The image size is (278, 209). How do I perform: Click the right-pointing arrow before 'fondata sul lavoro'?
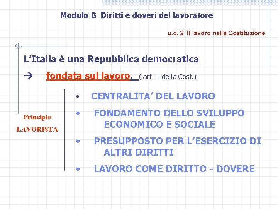coord(28,76)
